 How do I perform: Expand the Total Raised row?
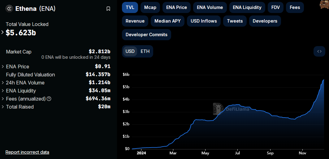click(3, 107)
